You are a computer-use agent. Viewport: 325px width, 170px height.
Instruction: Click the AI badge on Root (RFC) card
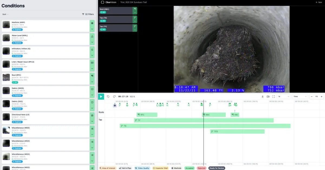point(15,82)
